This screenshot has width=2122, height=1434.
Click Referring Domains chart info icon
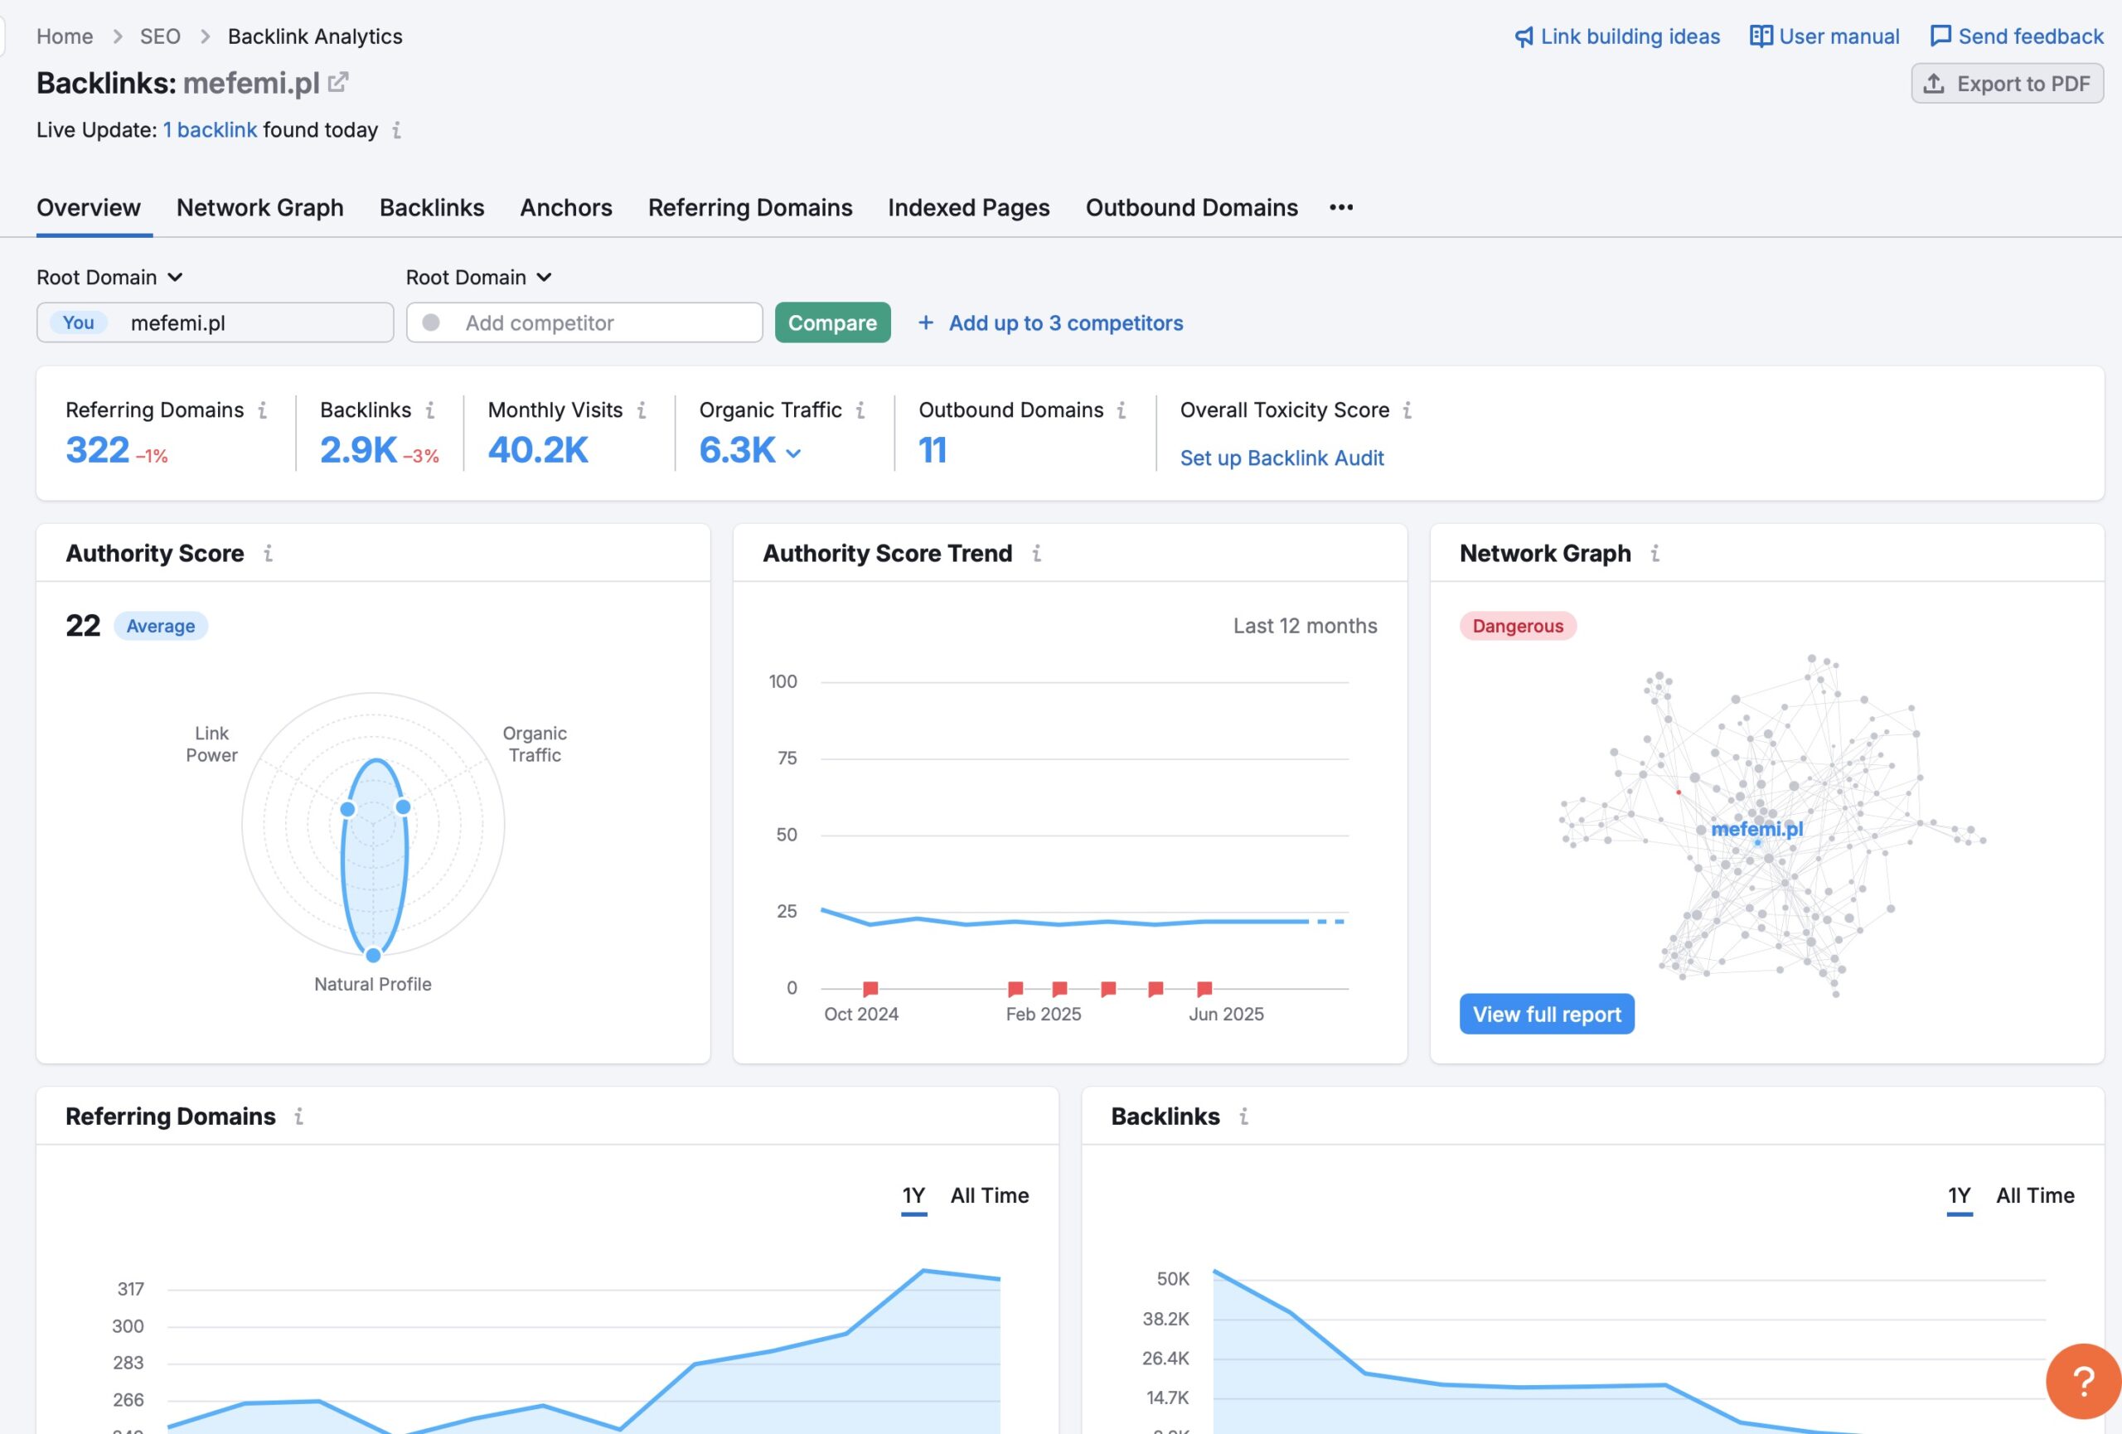pos(298,1117)
